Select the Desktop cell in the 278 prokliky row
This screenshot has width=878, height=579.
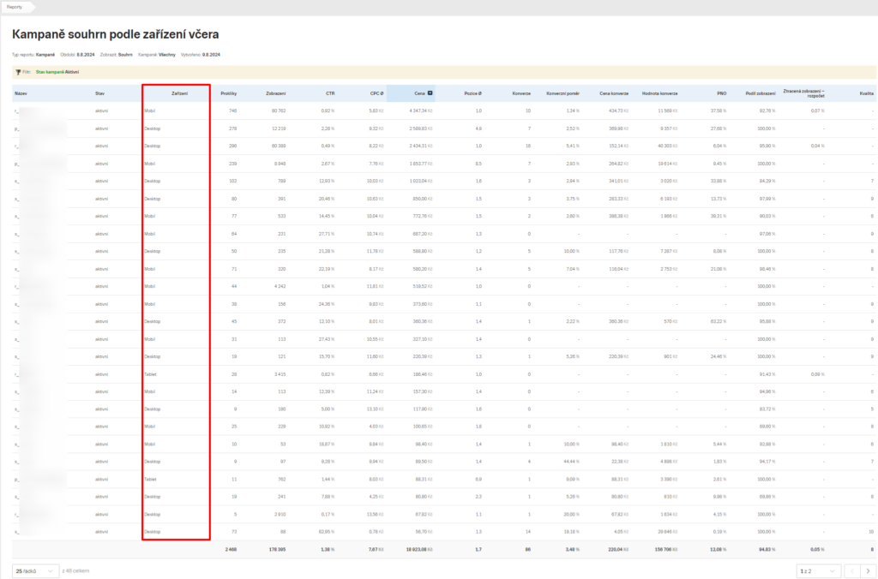click(152, 128)
